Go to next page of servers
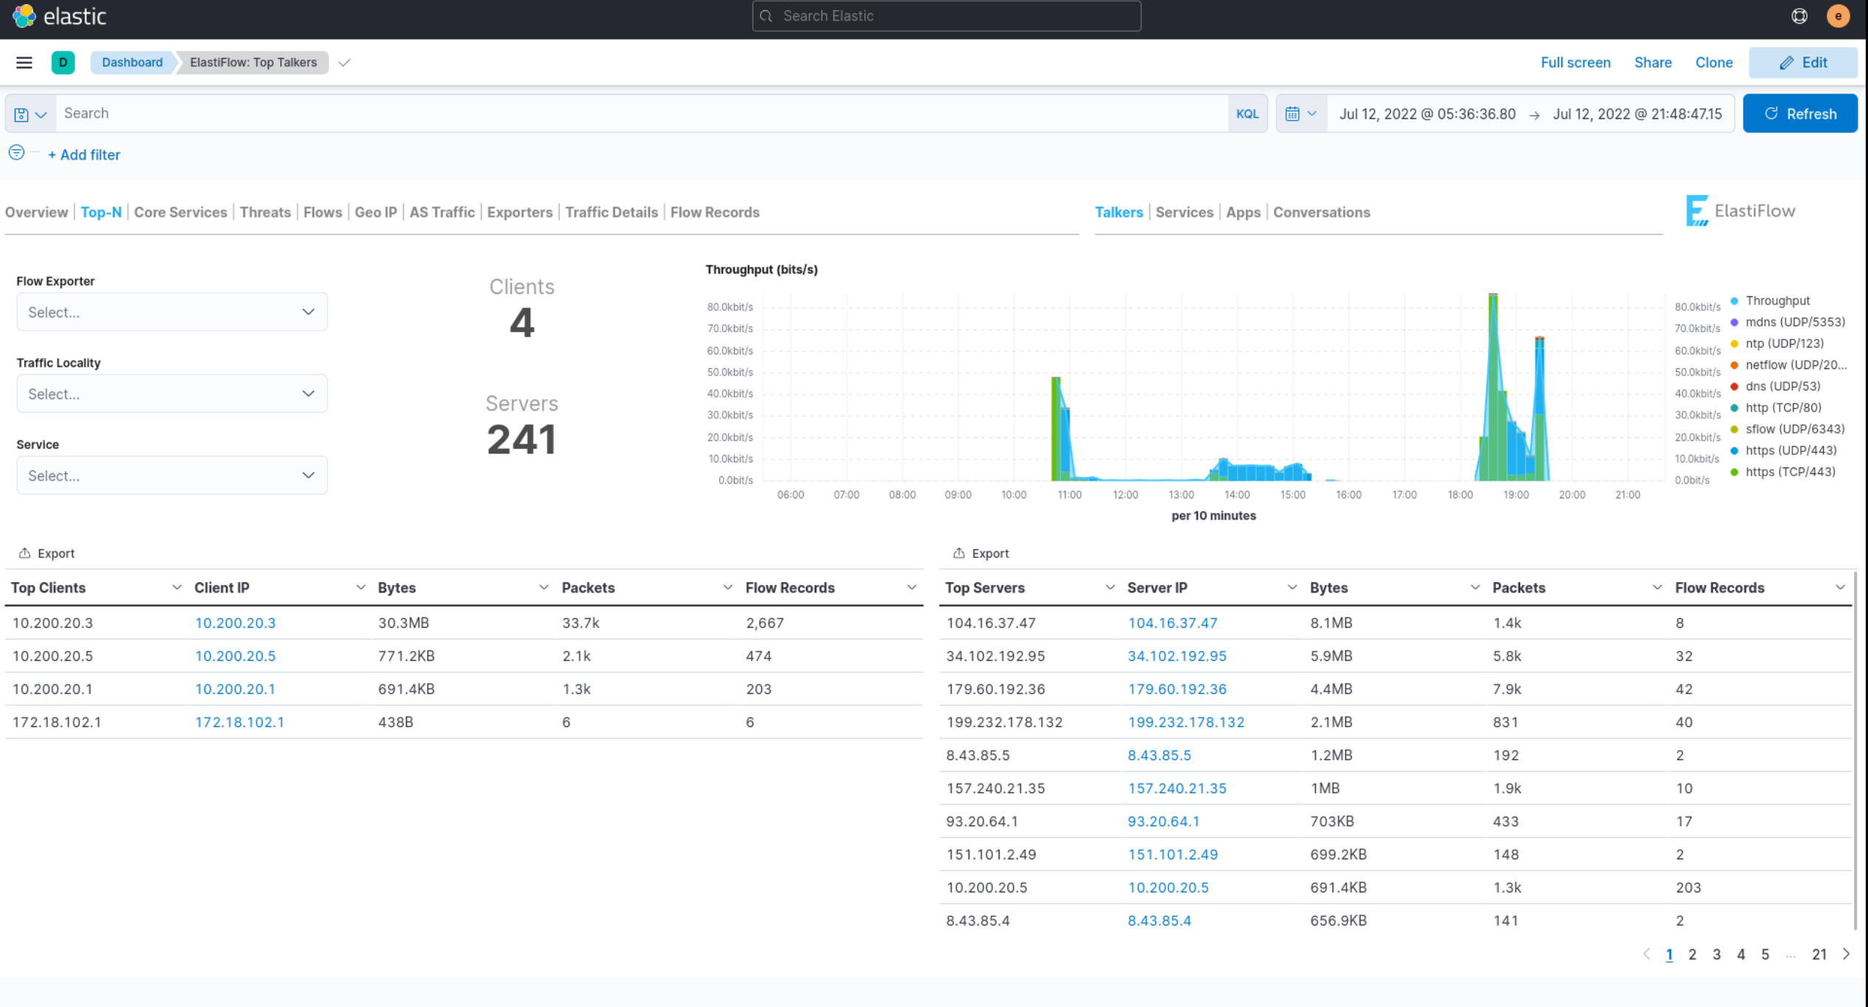 [x=1846, y=954]
